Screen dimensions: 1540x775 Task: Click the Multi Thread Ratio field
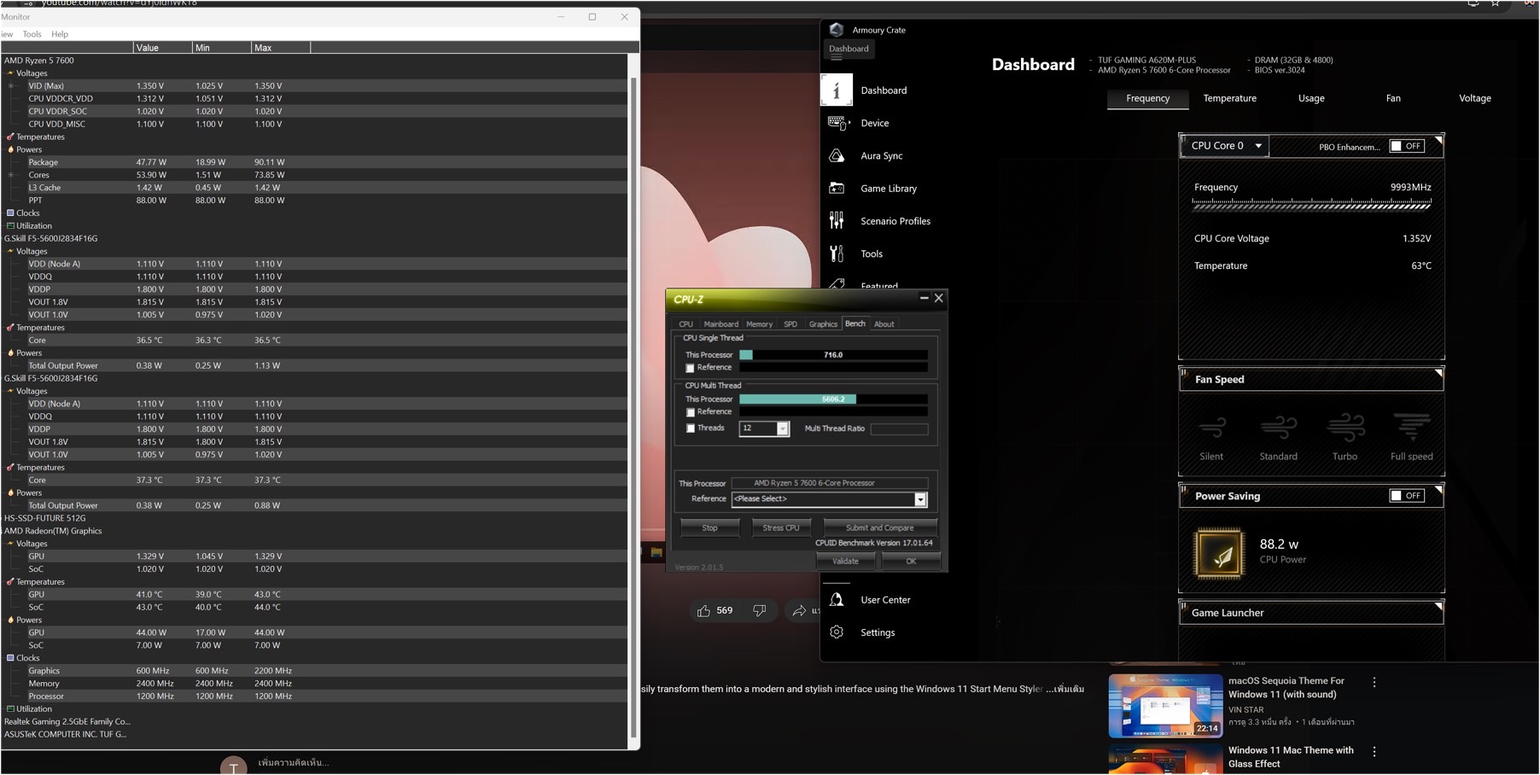point(899,429)
